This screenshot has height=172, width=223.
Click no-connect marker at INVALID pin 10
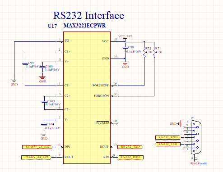tap(117, 123)
